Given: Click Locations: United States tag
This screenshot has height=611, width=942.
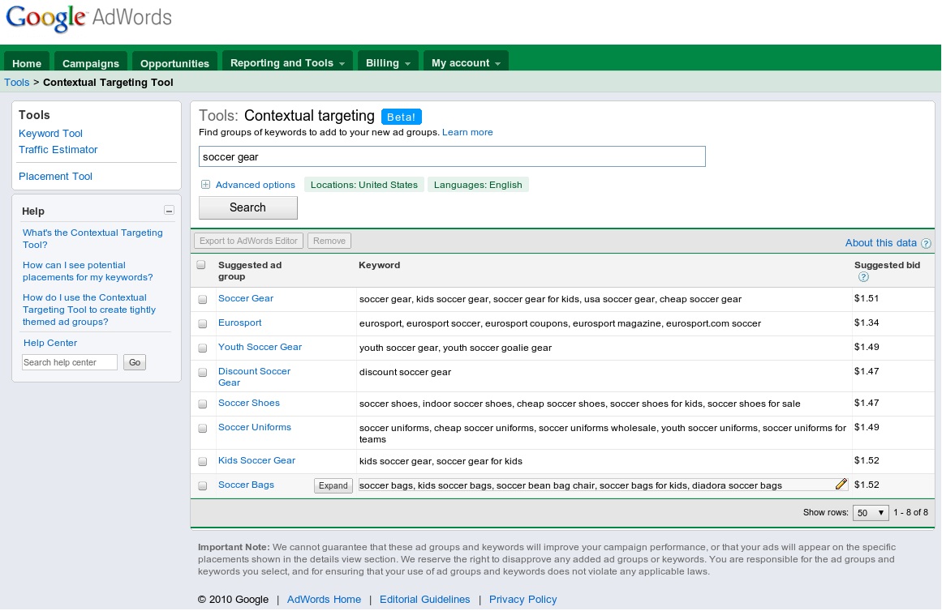Looking at the screenshot, I should pos(364,184).
